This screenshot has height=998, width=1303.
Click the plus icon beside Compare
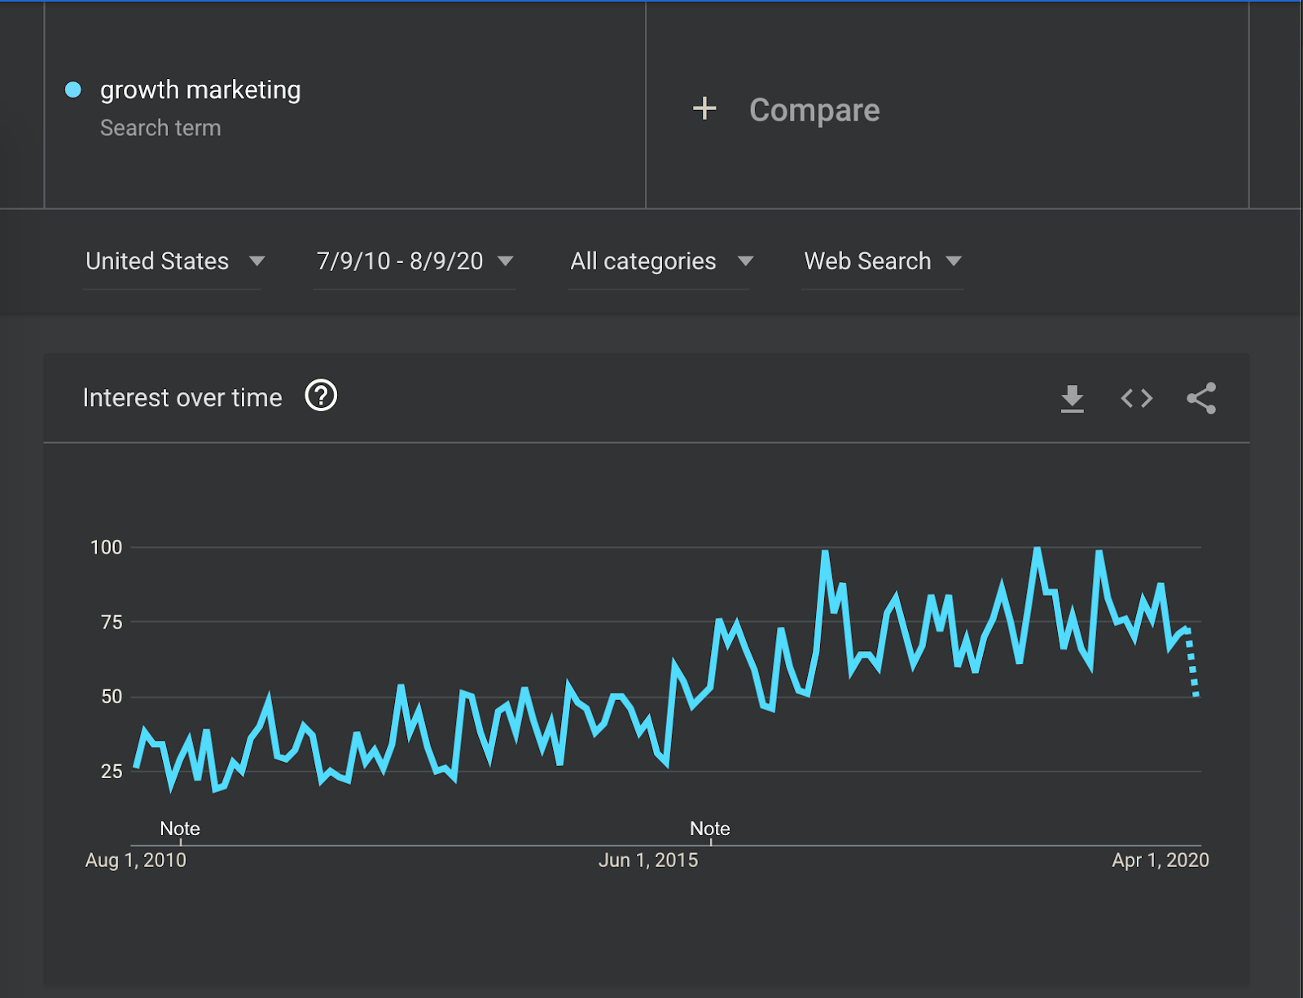tap(704, 108)
